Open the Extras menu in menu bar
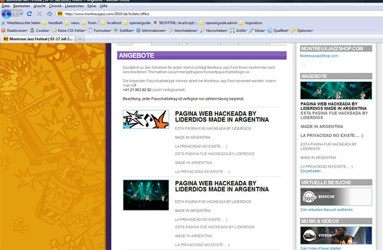This screenshot has height=250, width=383. [92, 6]
